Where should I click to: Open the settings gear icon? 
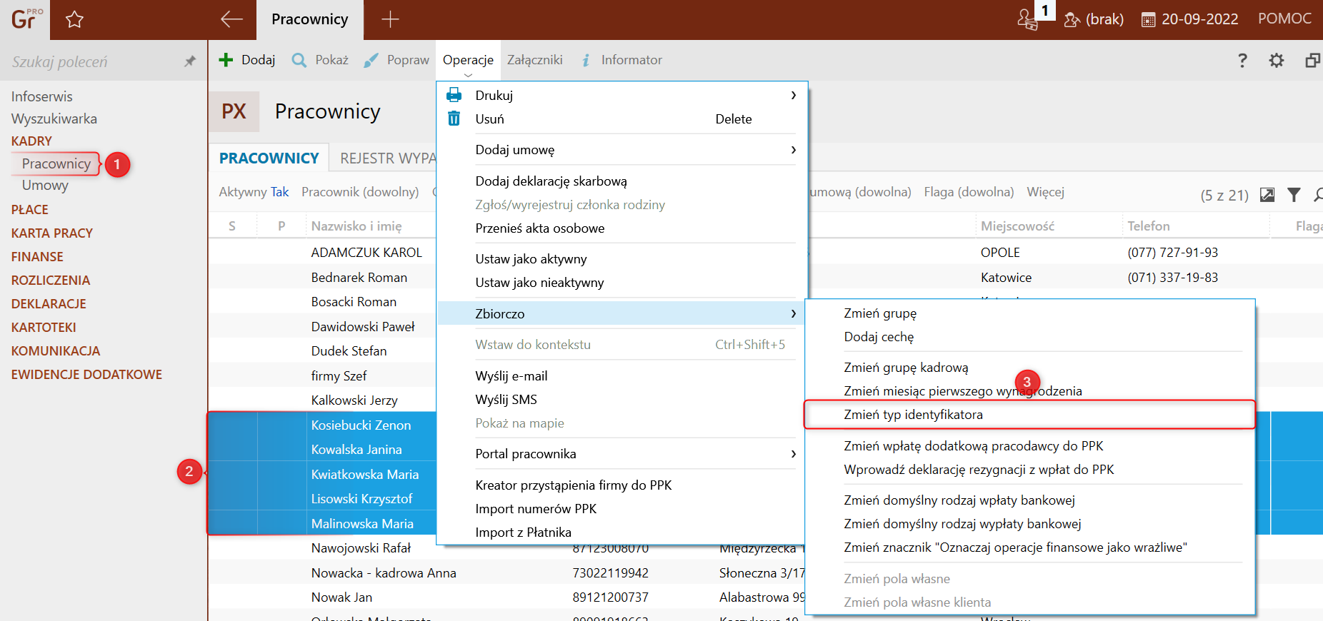1276,61
